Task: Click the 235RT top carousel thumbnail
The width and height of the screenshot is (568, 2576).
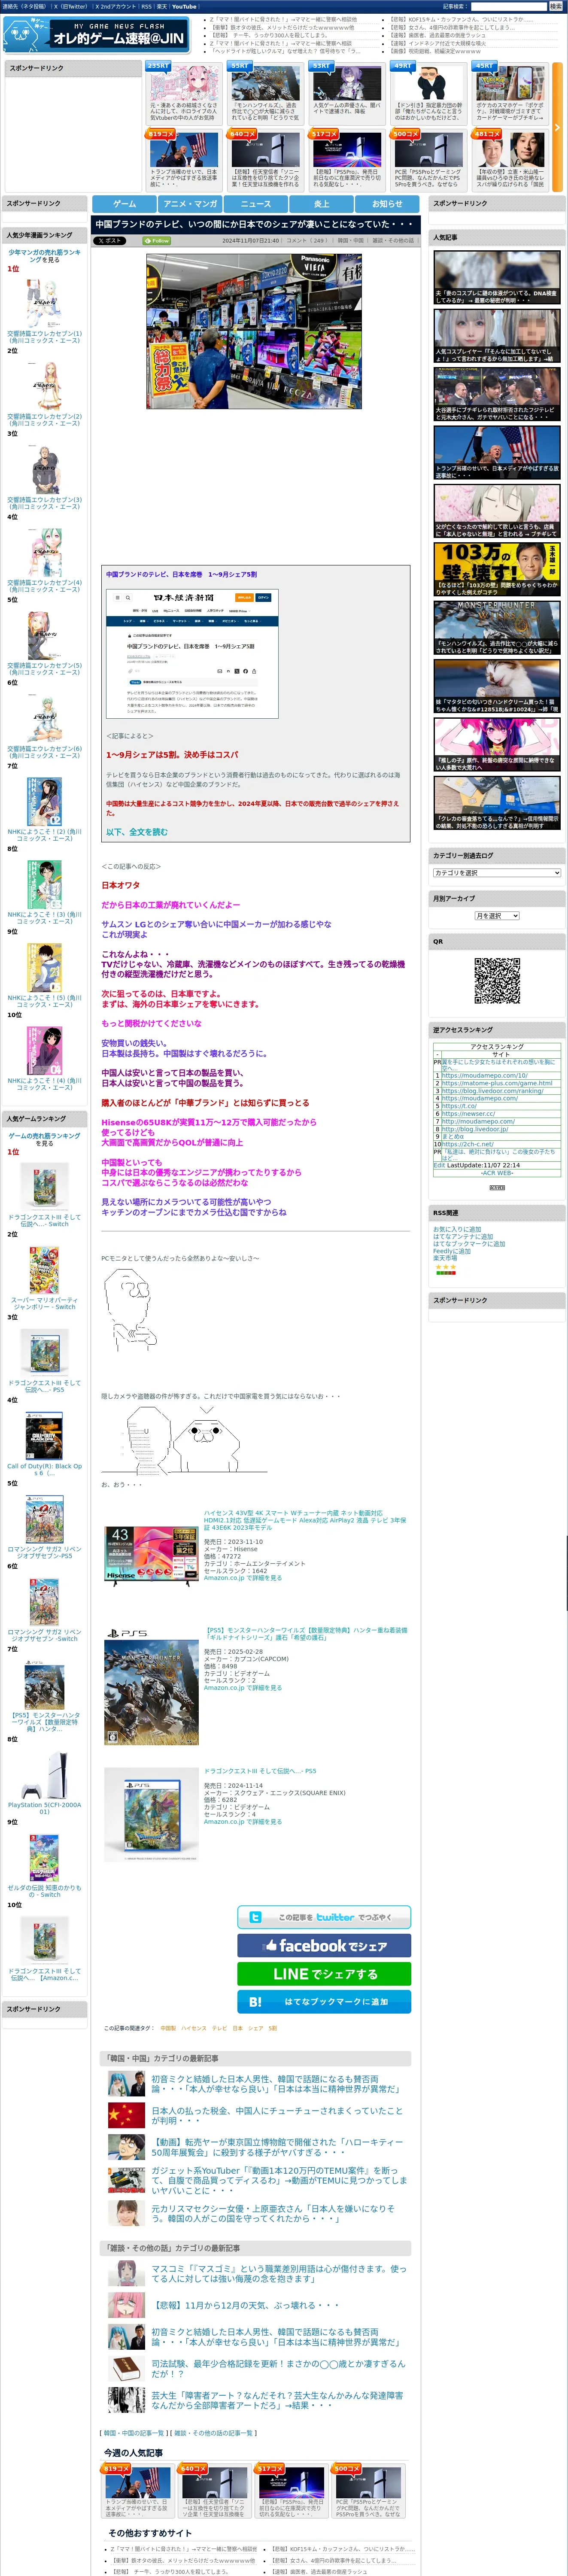Action: click(184, 82)
